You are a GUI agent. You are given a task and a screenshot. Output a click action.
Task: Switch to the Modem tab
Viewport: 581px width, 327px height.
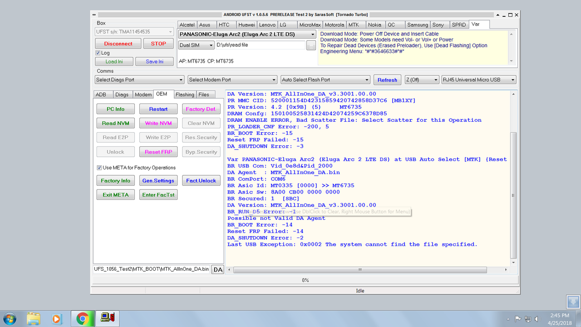click(143, 94)
